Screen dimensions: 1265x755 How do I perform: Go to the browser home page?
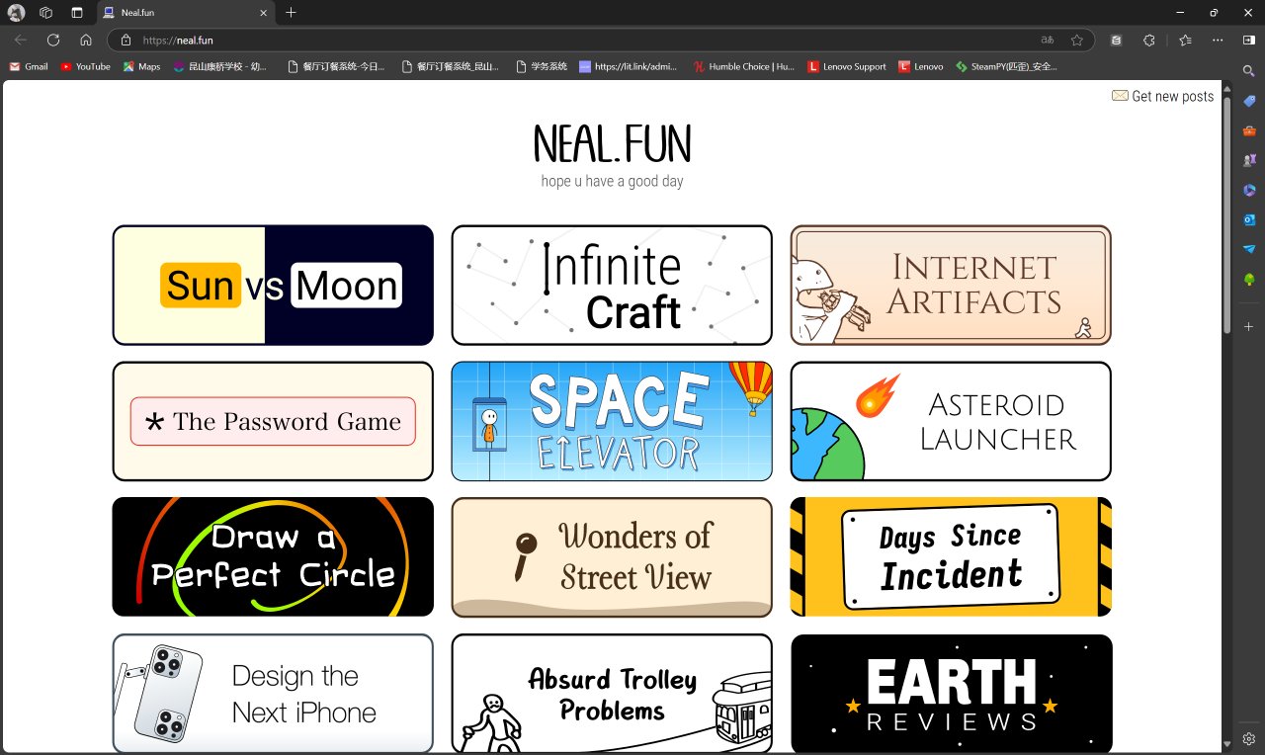pyautogui.click(x=86, y=41)
